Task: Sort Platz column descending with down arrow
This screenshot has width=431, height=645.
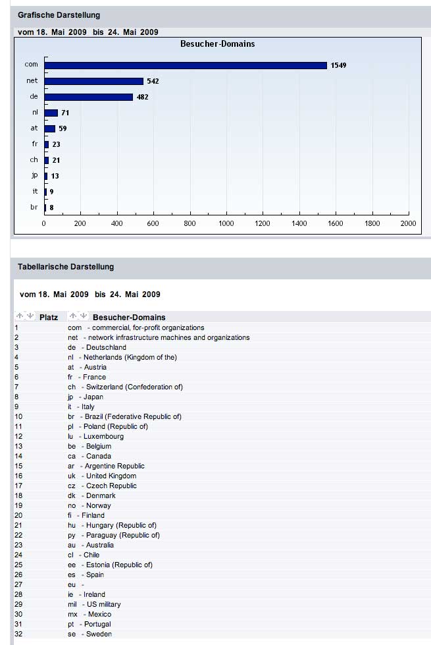Action: click(30, 317)
